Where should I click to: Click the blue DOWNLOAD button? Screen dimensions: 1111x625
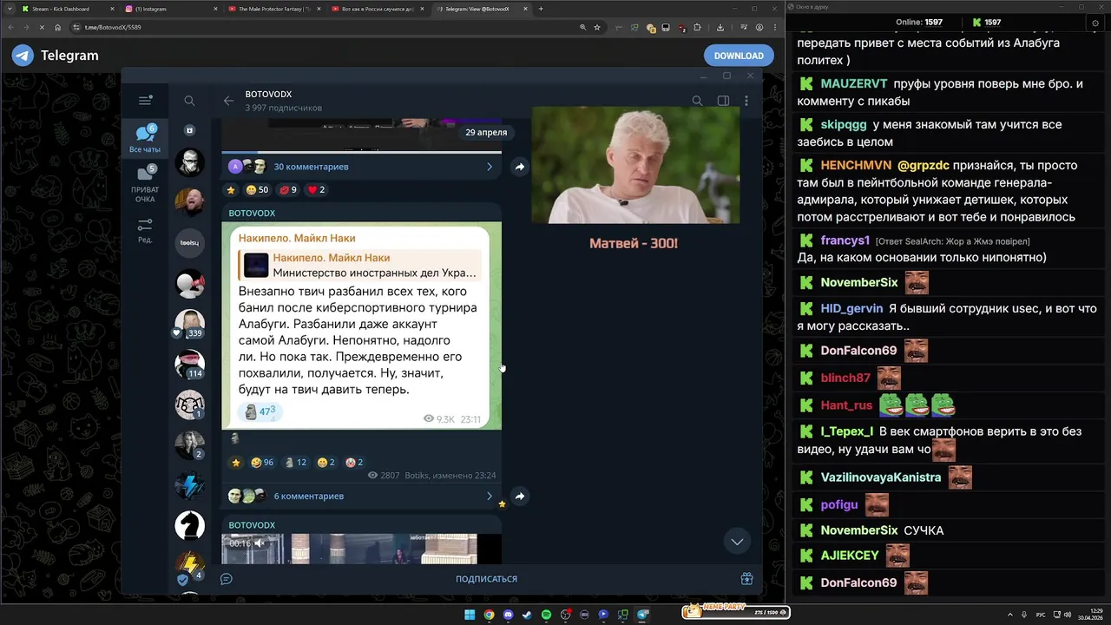coord(739,56)
